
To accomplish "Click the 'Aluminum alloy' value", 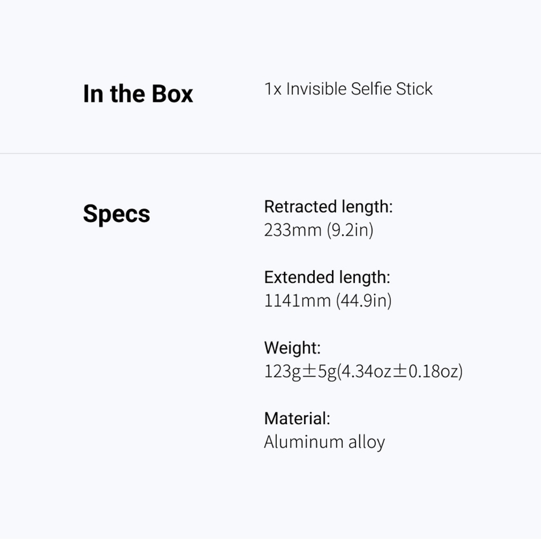I will pyautogui.click(x=324, y=442).
